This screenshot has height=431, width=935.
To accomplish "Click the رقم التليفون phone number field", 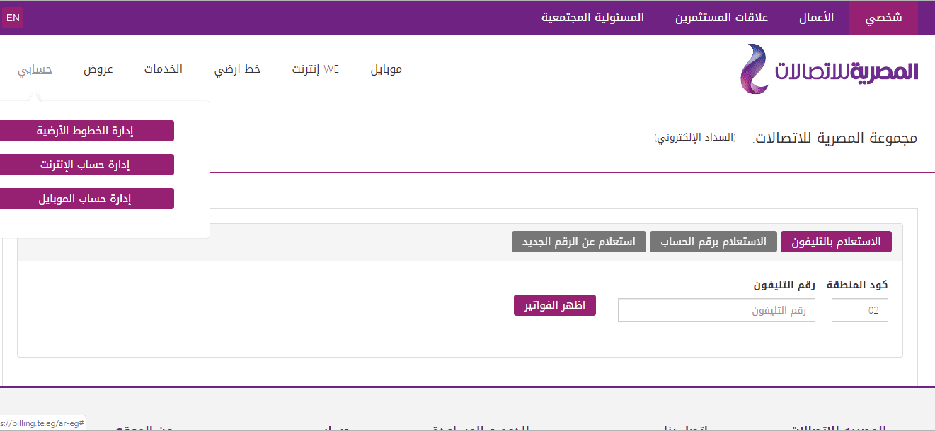I will point(716,310).
